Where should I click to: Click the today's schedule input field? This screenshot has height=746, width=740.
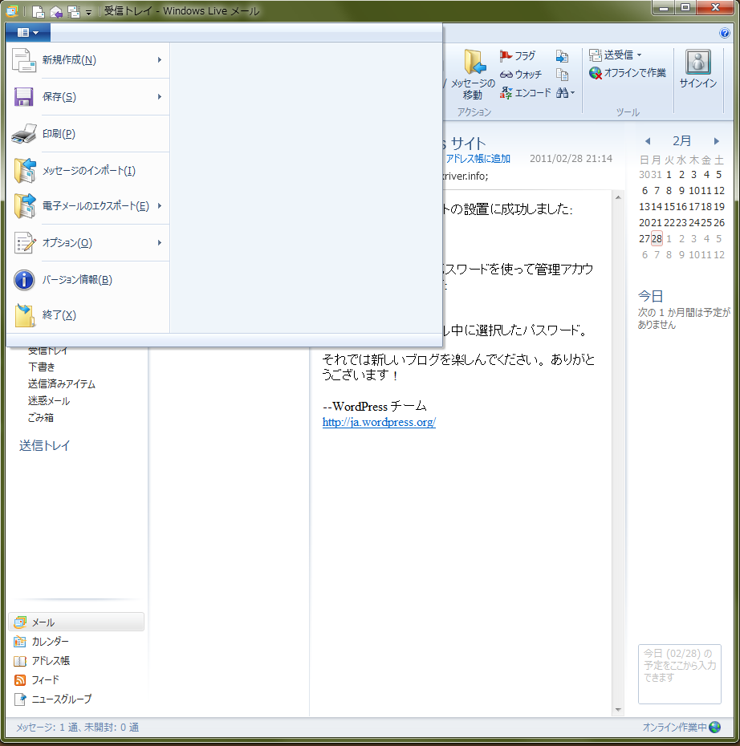pos(679,674)
